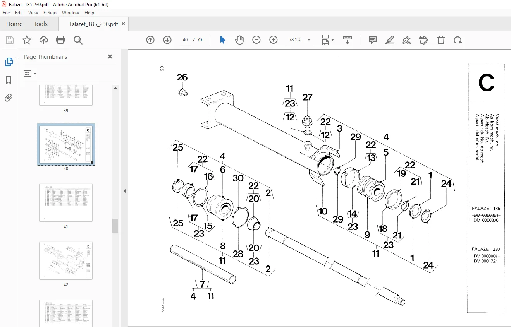Zoom out with the minus button

pyautogui.click(x=256, y=40)
